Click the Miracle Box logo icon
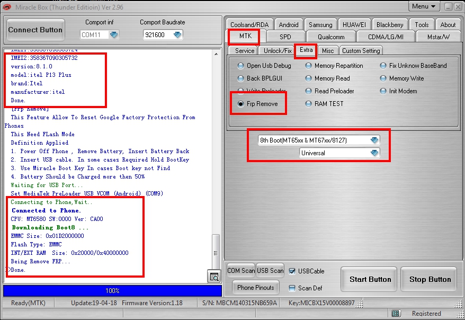Image resolution: width=465 pixels, height=320 pixels. pos(7,7)
